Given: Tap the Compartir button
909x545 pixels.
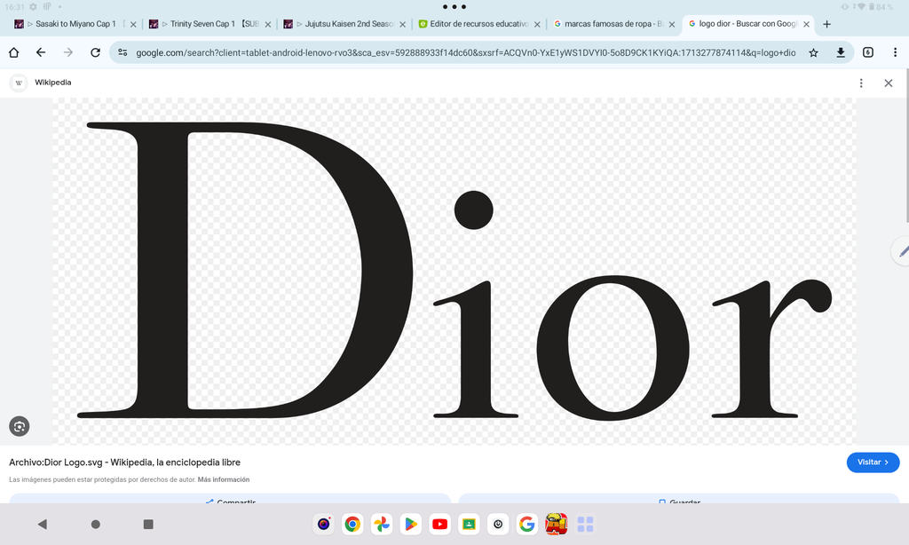Looking at the screenshot, I should [x=230, y=499].
